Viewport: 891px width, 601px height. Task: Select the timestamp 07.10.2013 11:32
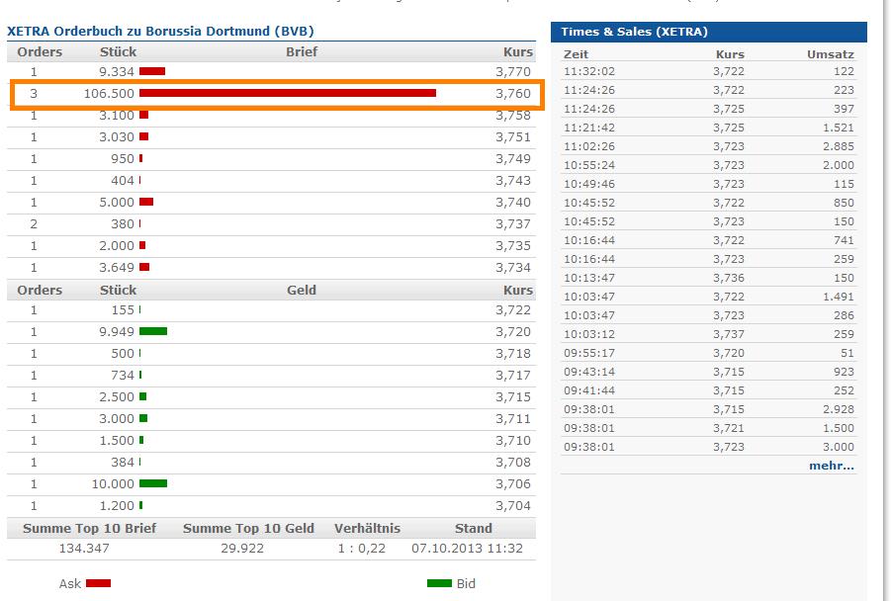pyautogui.click(x=467, y=549)
